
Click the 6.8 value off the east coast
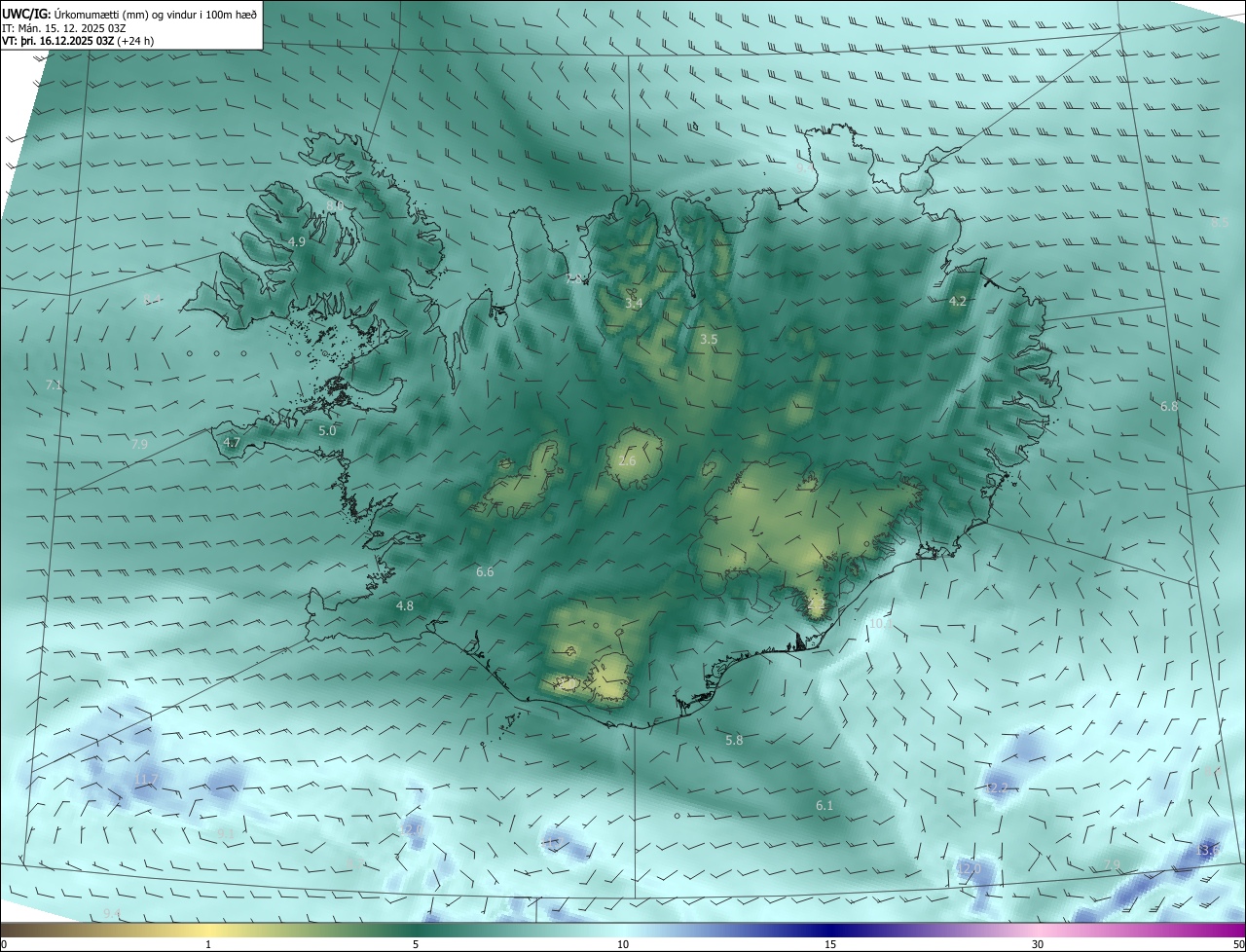1169,406
